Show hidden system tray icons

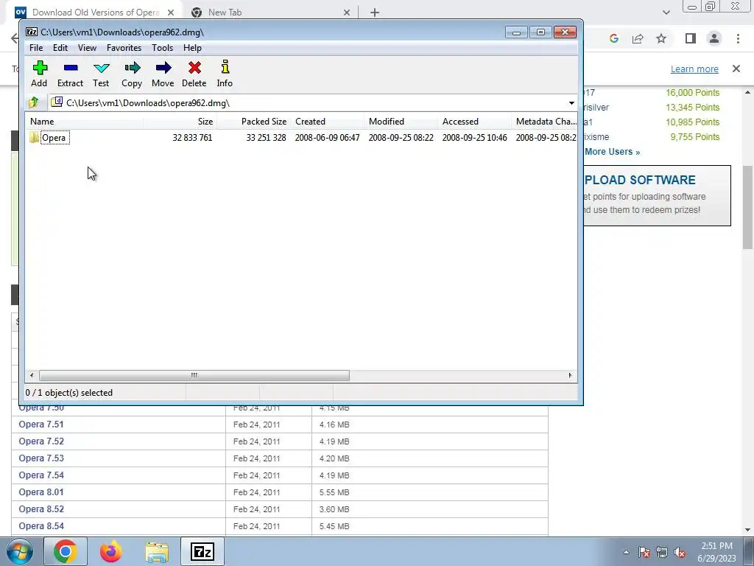[626, 553]
